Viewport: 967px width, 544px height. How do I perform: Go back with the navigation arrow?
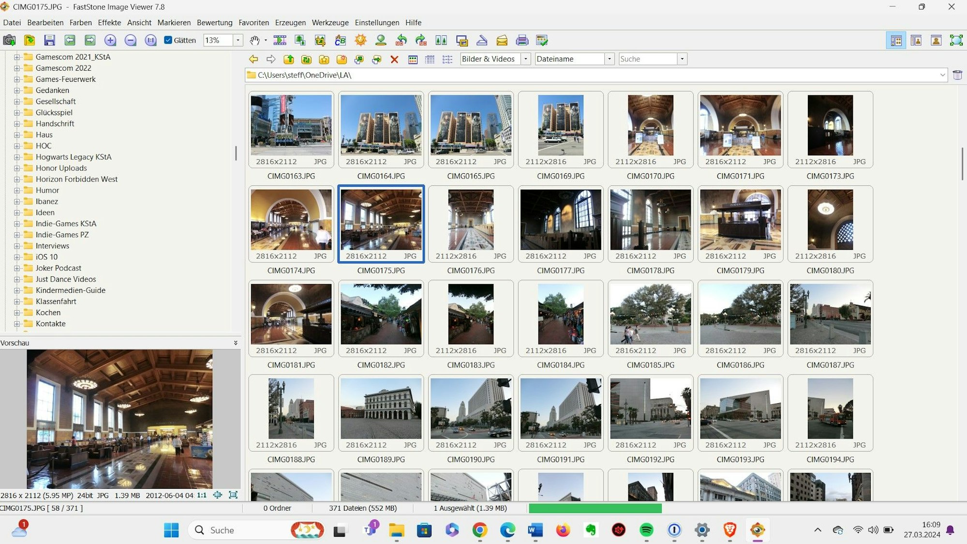click(x=253, y=59)
